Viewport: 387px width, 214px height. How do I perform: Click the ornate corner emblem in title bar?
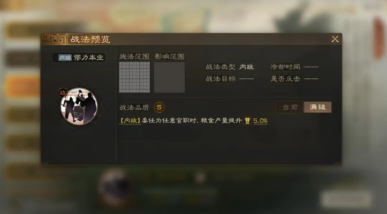54,39
